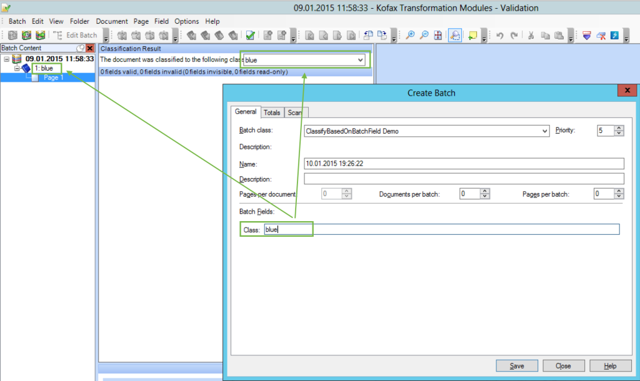Click the green checkmark validate icon
This screenshot has height=381, width=640.
coord(250,36)
